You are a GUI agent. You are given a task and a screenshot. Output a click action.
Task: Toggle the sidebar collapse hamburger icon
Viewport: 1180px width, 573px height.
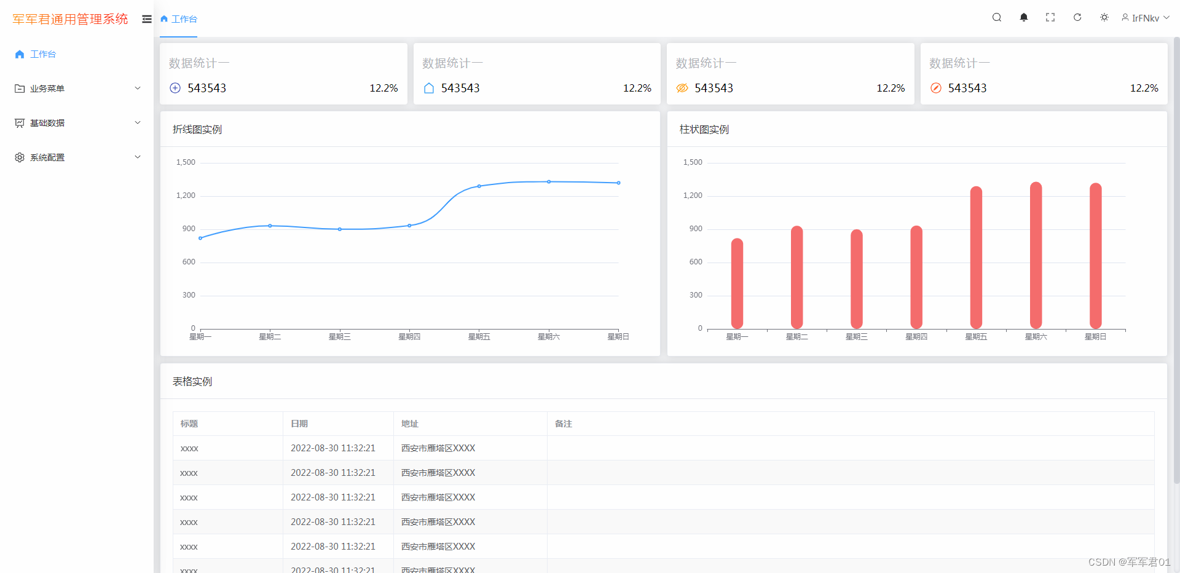(x=146, y=19)
